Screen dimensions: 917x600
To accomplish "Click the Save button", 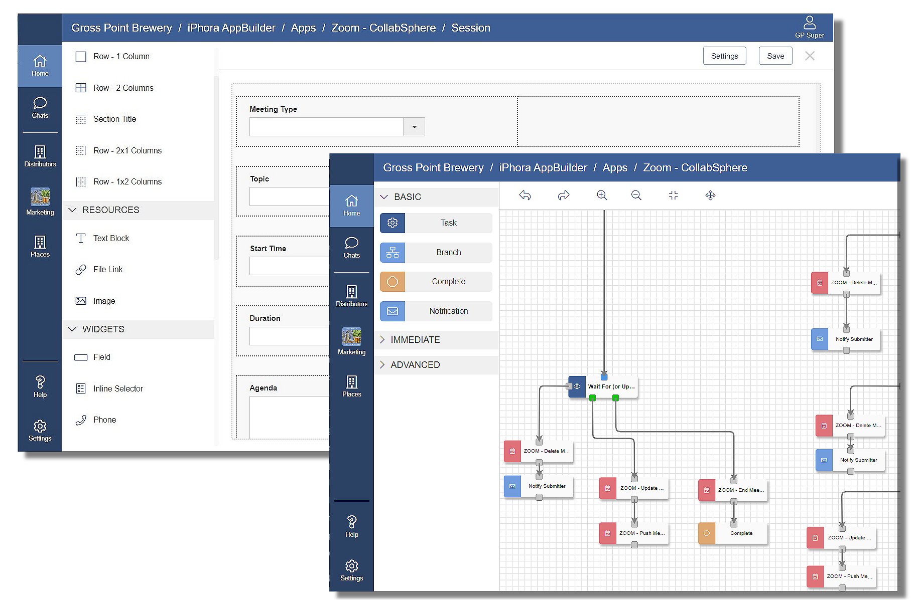I will (775, 56).
